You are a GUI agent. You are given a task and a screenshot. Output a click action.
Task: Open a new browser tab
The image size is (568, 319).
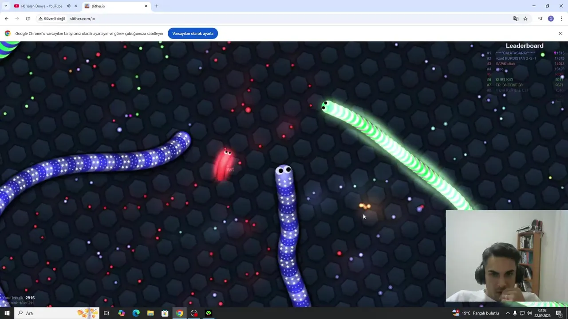pyautogui.click(x=157, y=6)
